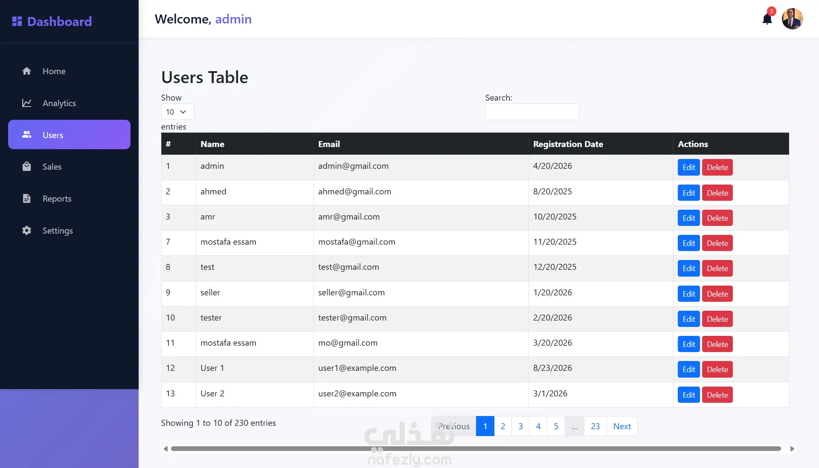
Task: Delete user with email mo@gmail.com
Action: [x=717, y=344]
